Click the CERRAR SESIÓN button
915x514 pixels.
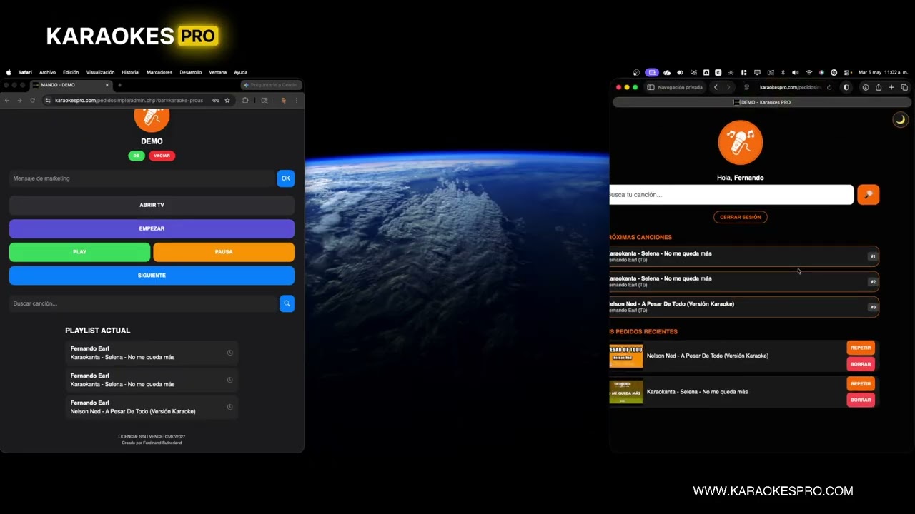click(x=741, y=217)
